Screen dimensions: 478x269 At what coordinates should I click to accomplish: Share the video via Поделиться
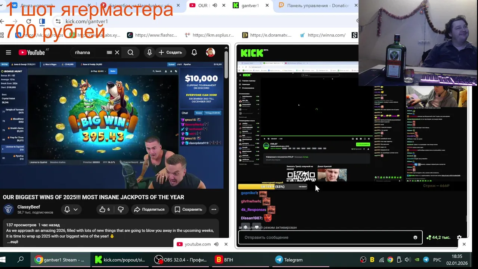[149, 209]
